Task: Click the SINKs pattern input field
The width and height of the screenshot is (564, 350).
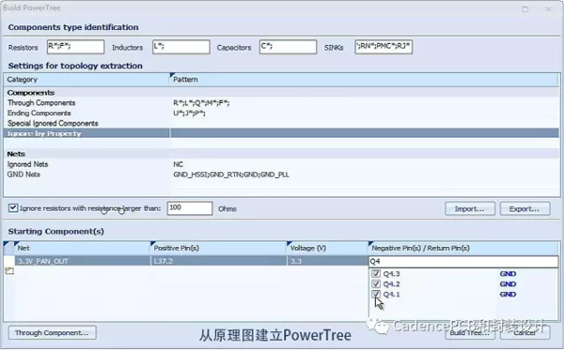Action: 384,47
